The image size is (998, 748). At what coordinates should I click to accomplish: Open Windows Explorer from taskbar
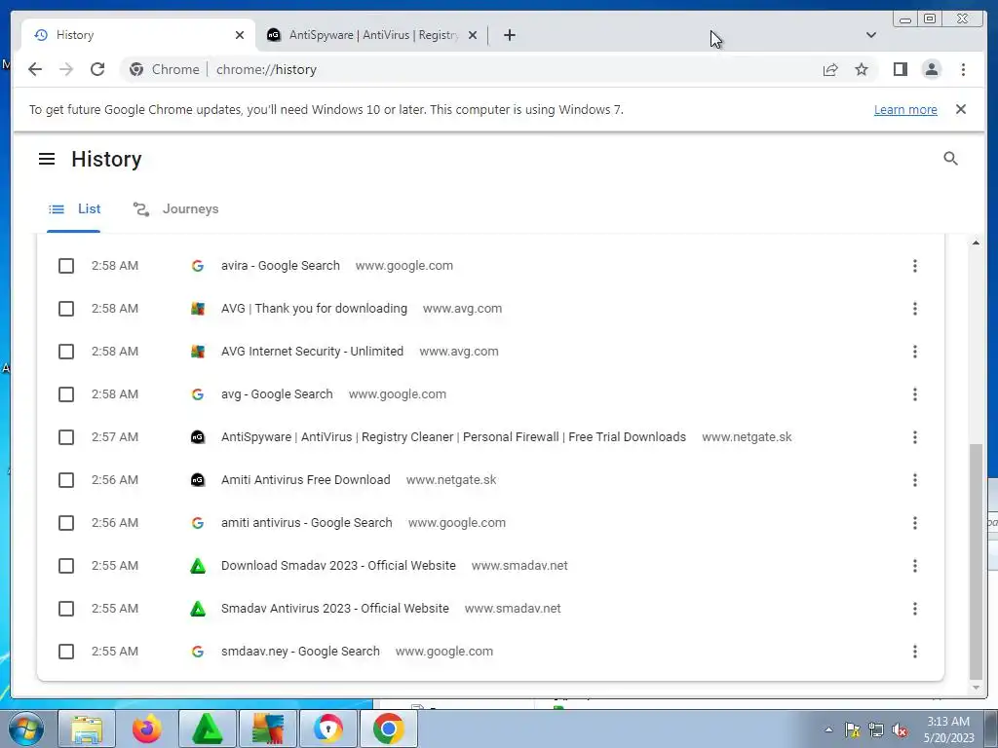click(x=87, y=729)
